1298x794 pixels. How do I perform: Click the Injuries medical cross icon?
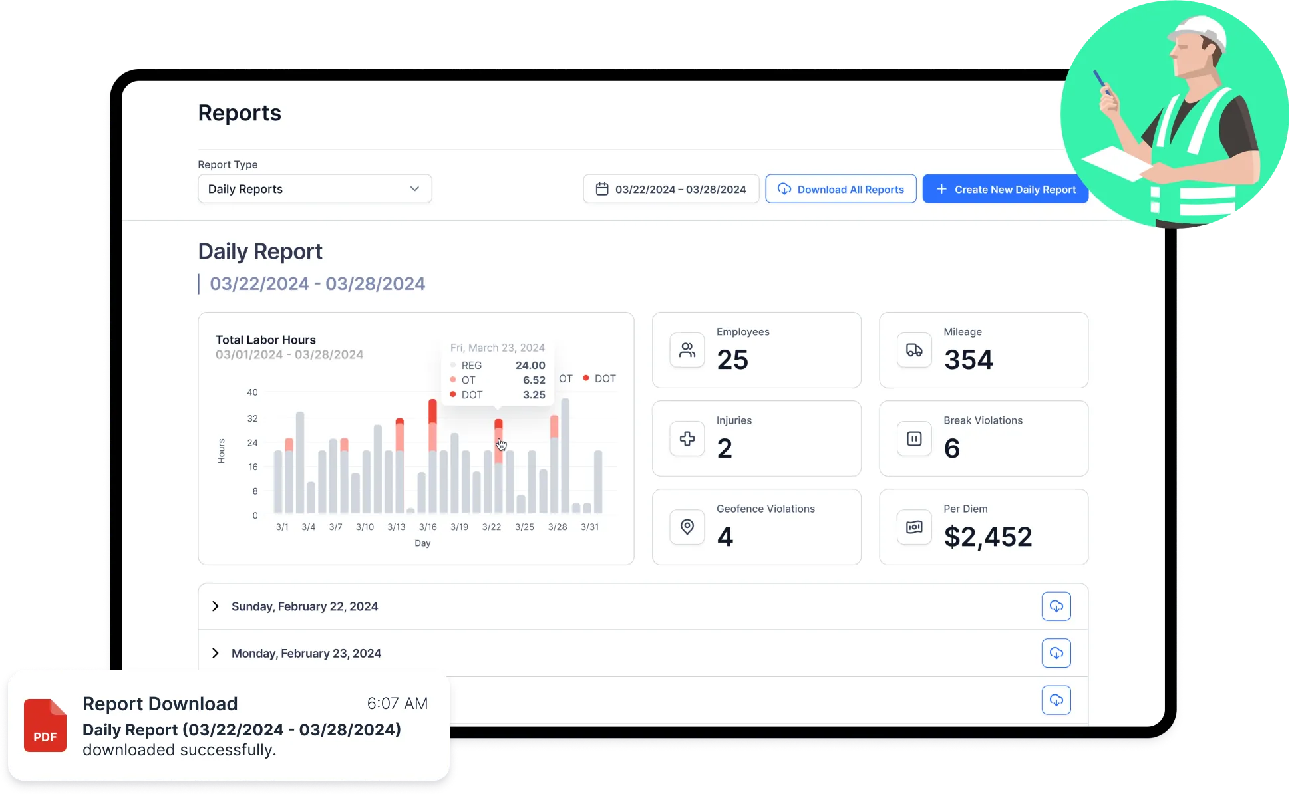[687, 438]
